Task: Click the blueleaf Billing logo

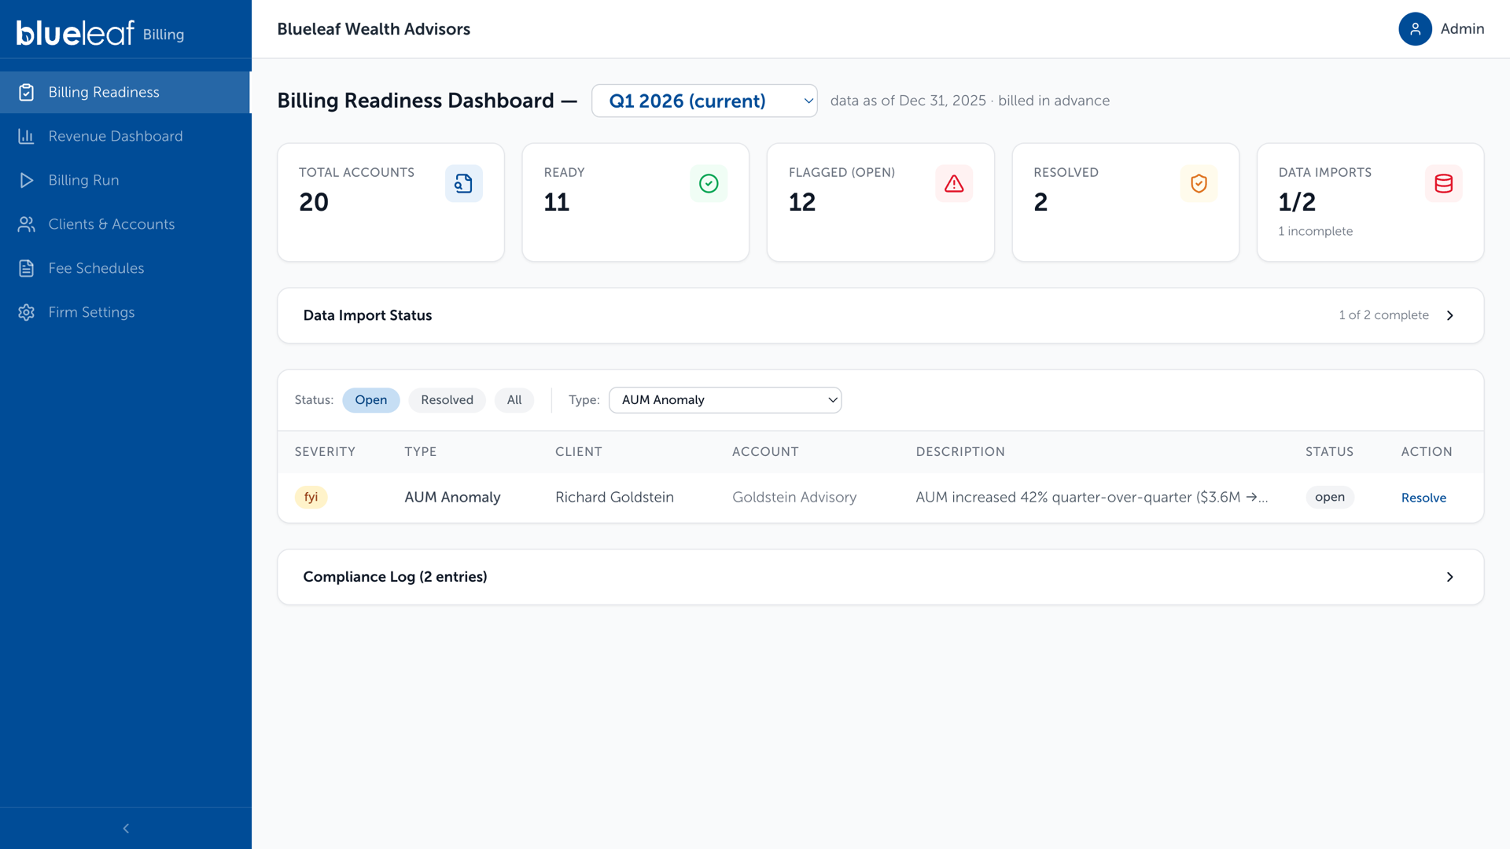Action: tap(101, 33)
